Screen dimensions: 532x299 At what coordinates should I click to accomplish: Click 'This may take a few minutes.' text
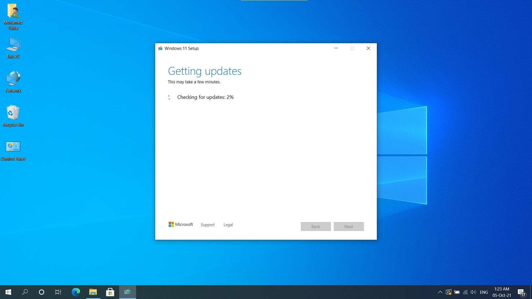click(194, 82)
